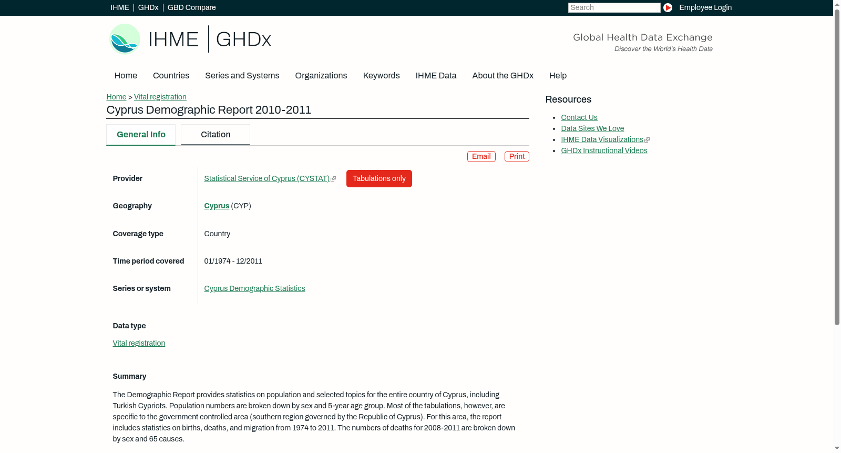The image size is (841, 453).
Task: Click the Email button
Action: [481, 156]
